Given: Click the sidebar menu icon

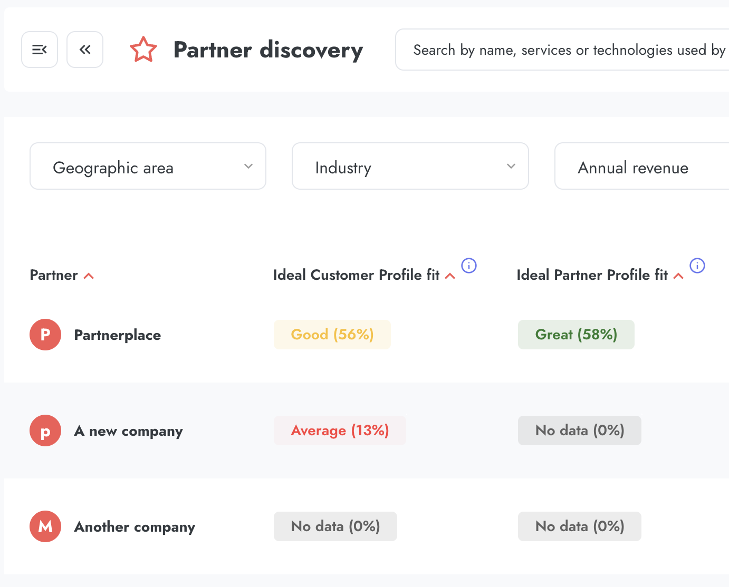Looking at the screenshot, I should (40, 49).
